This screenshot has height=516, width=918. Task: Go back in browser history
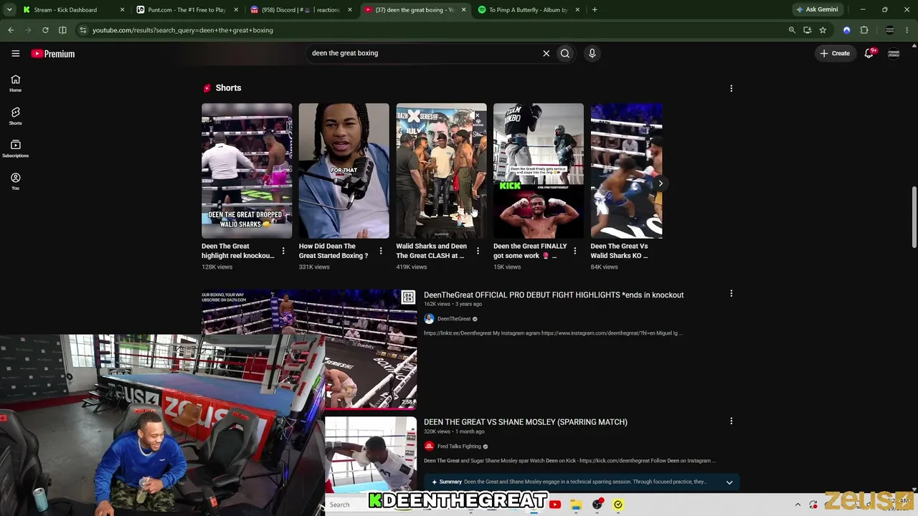11,30
